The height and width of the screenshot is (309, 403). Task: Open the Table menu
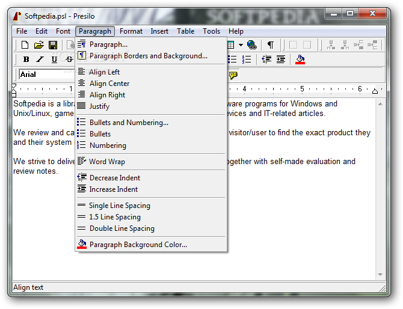[186, 31]
